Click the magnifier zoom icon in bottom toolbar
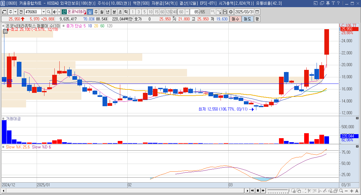Image resolution: width=361 pixels, height=195 pixels. (x=341, y=191)
